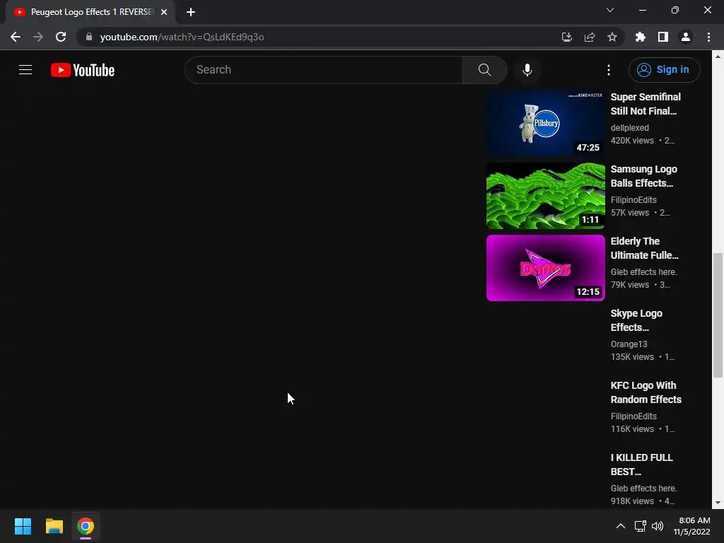Go back in browser history
The width and height of the screenshot is (724, 543).
(16, 37)
